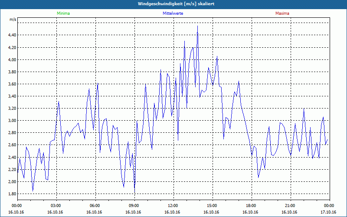Click the 3,60 y-axis value
This screenshot has width=347, height=217.
point(13,84)
